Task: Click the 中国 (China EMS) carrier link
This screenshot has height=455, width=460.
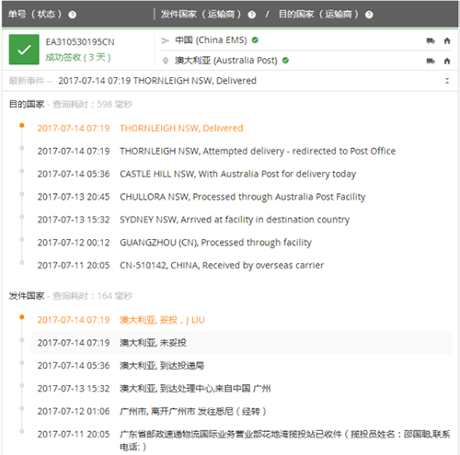Action: click(x=211, y=40)
